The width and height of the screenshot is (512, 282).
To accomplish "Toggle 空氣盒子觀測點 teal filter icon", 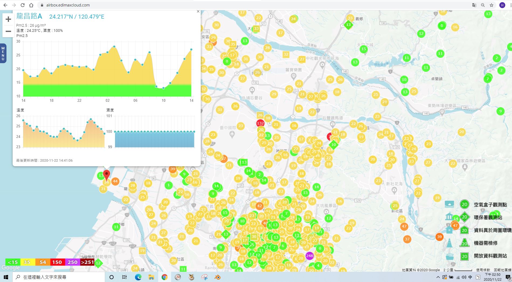I will point(449,204).
